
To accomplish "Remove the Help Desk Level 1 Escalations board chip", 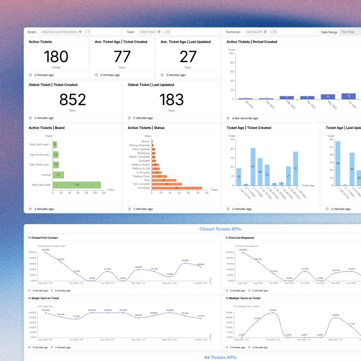I will point(80,32).
